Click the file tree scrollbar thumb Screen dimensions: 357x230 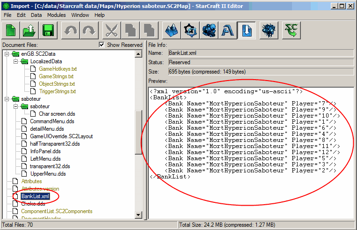click(138, 132)
